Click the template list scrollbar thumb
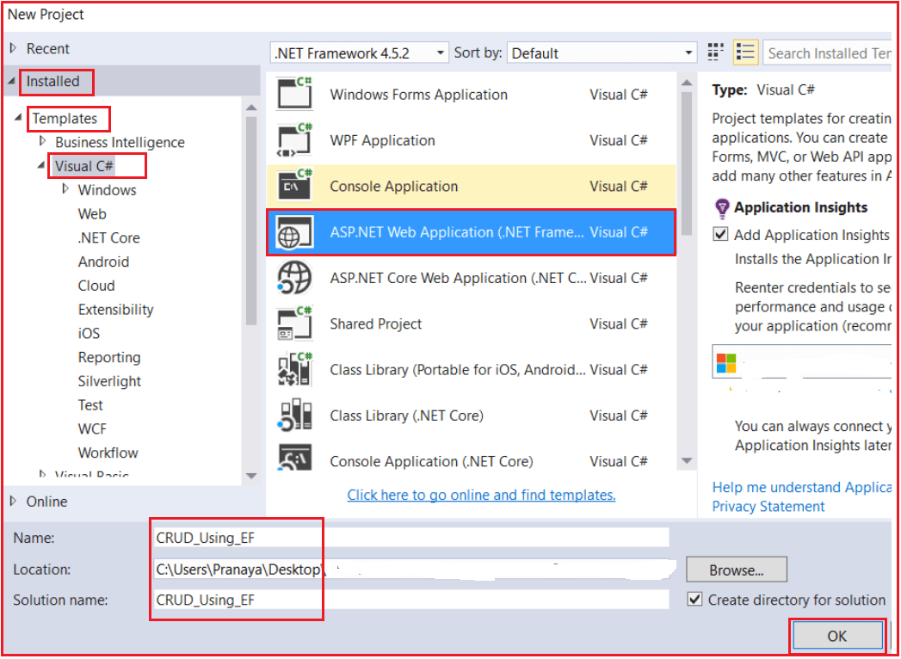The image size is (901, 659). (x=686, y=163)
